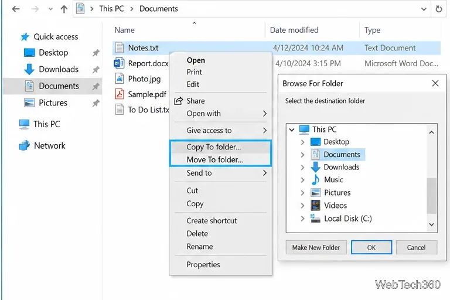
Task: Select Music folder in Browse dialog
Action: (327, 180)
